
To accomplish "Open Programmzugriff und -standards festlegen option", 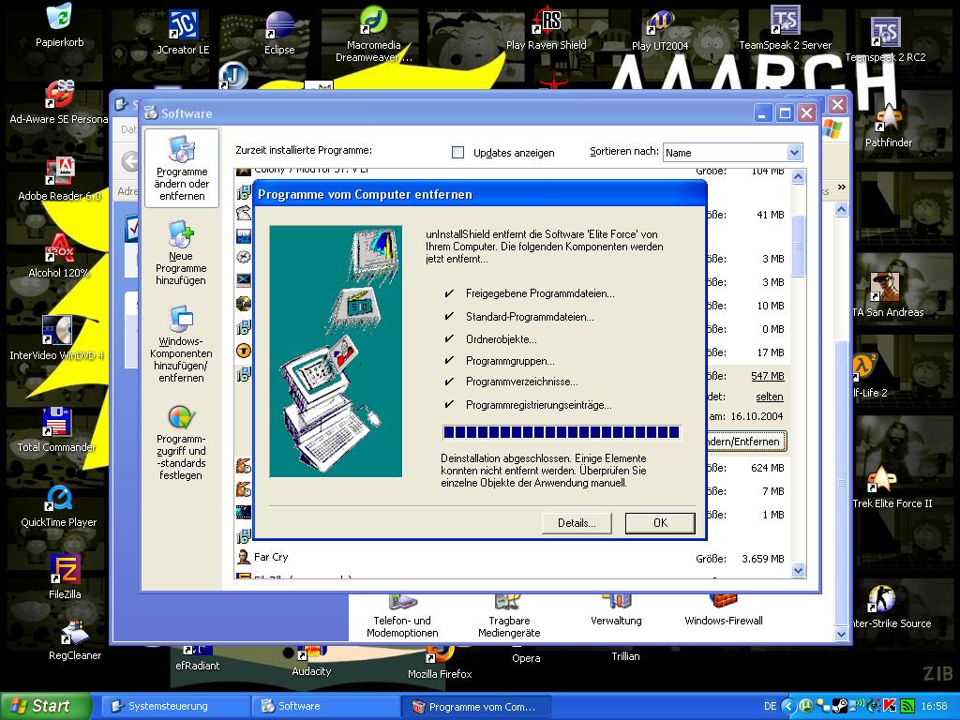I will (x=181, y=443).
